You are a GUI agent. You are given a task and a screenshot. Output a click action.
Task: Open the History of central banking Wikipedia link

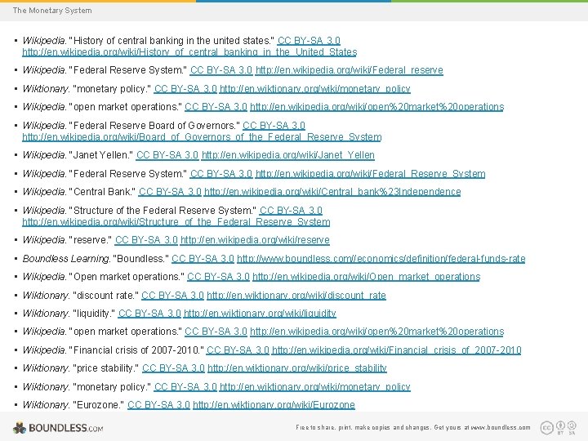tap(189, 51)
